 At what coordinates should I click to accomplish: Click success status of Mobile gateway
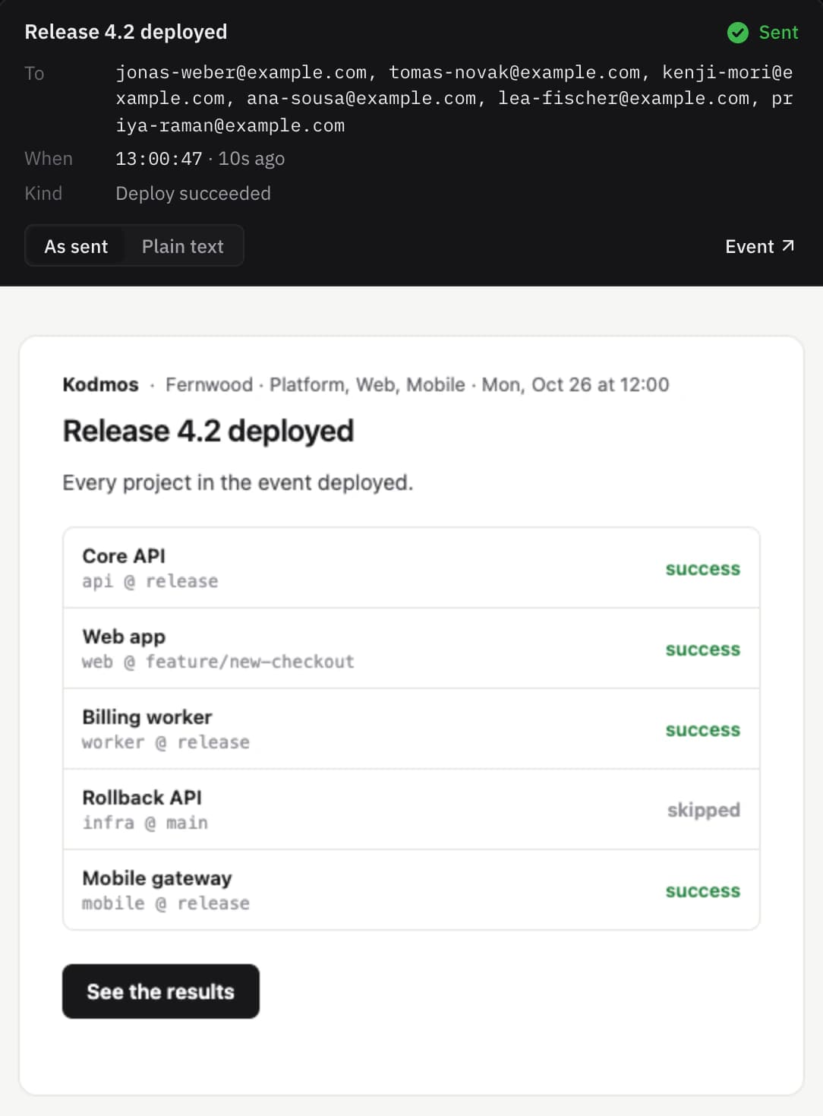703,891
